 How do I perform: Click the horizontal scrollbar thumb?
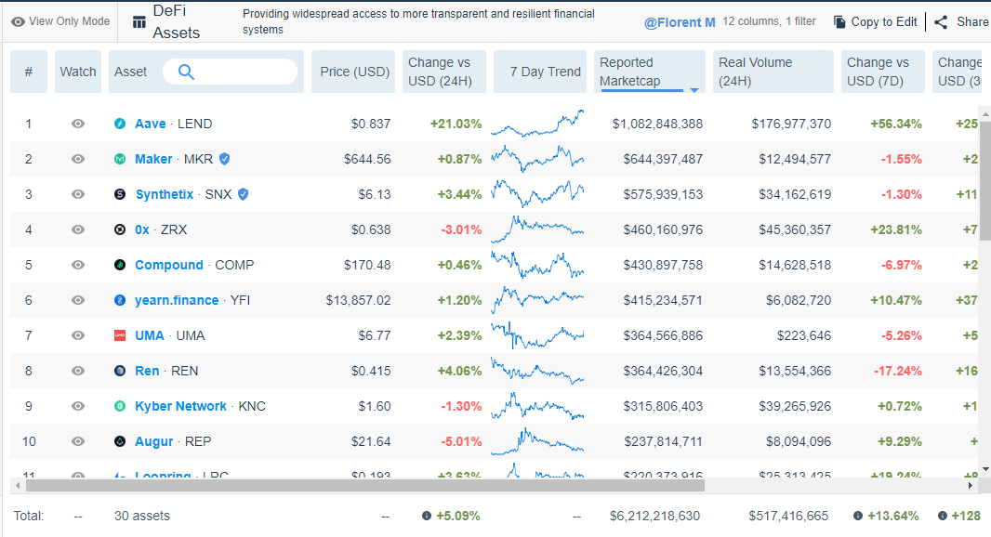tap(364, 485)
